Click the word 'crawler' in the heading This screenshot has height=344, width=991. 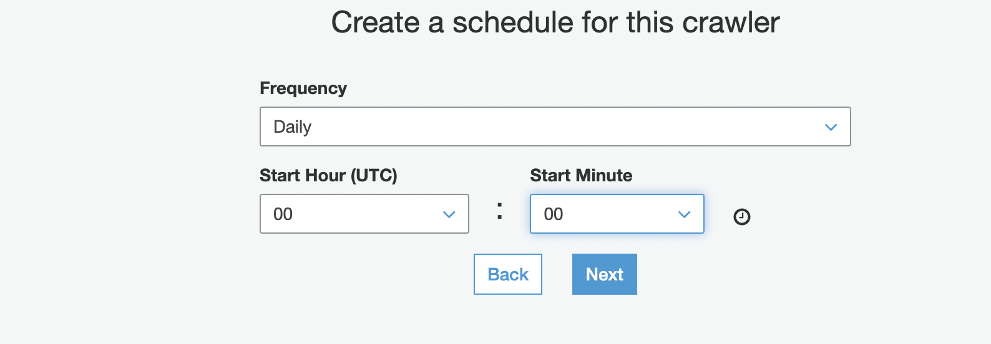point(731,22)
